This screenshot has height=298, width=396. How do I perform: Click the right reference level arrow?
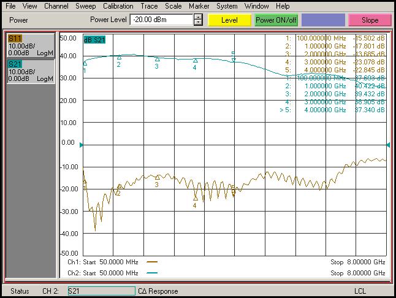[388, 145]
